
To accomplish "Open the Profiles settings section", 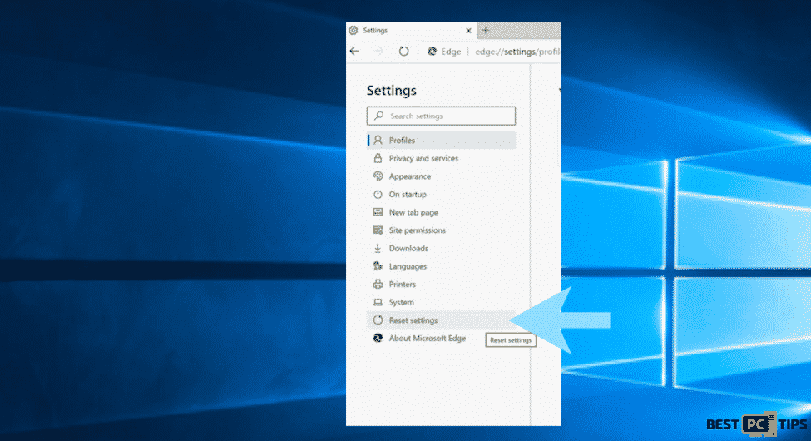I will click(441, 141).
